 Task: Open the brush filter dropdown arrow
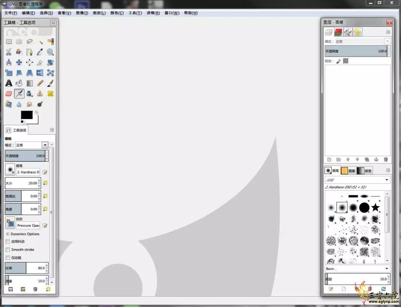click(x=387, y=180)
